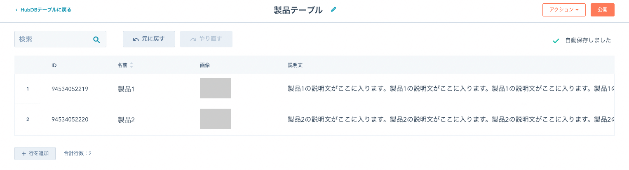This screenshot has width=629, height=170.
Task: Undo with the 元に戻す button
Action: pos(149,39)
